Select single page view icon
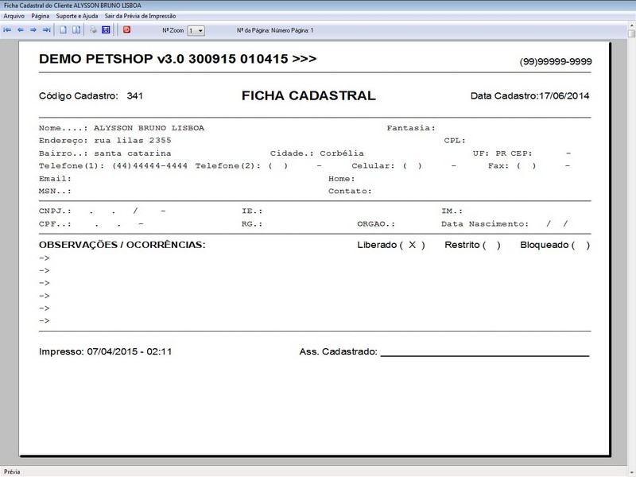Viewport: 636px width, 477px height. coord(64,30)
